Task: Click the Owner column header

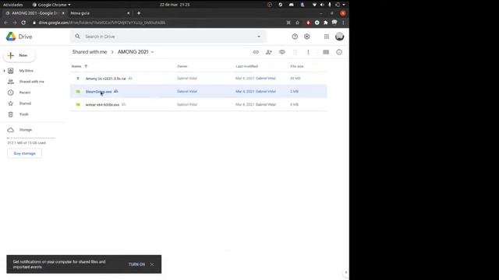Action: coord(182,66)
